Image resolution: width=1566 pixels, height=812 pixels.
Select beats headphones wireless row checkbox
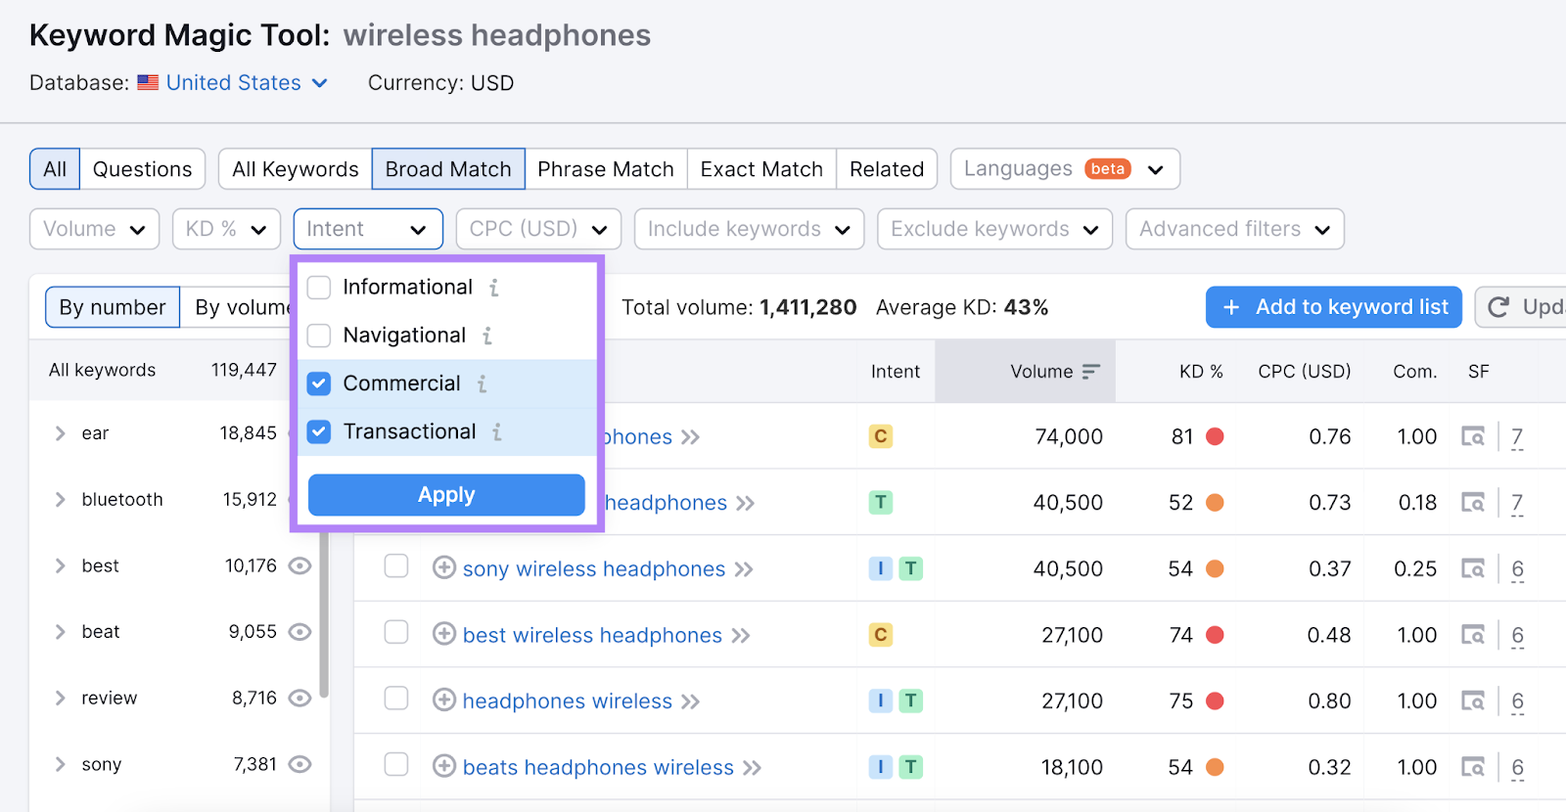[396, 764]
